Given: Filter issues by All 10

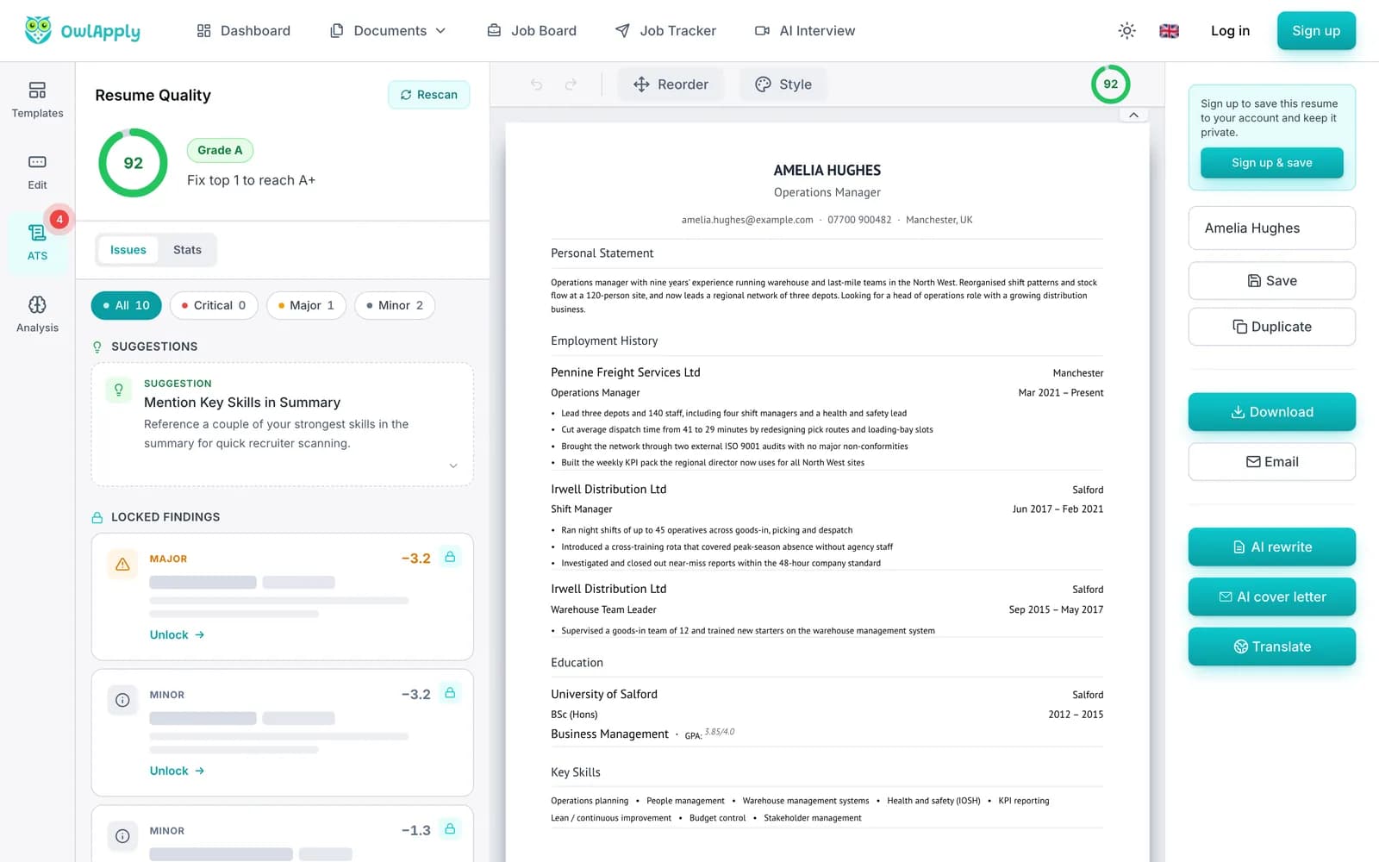Looking at the screenshot, I should point(126,305).
